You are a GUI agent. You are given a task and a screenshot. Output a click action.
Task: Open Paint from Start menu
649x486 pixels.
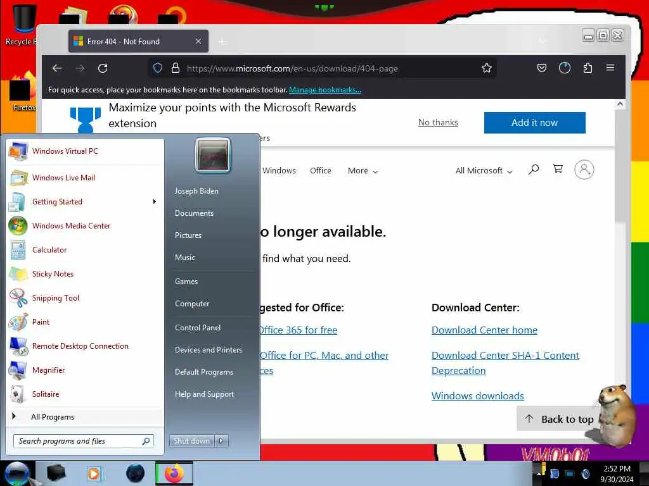84,322
